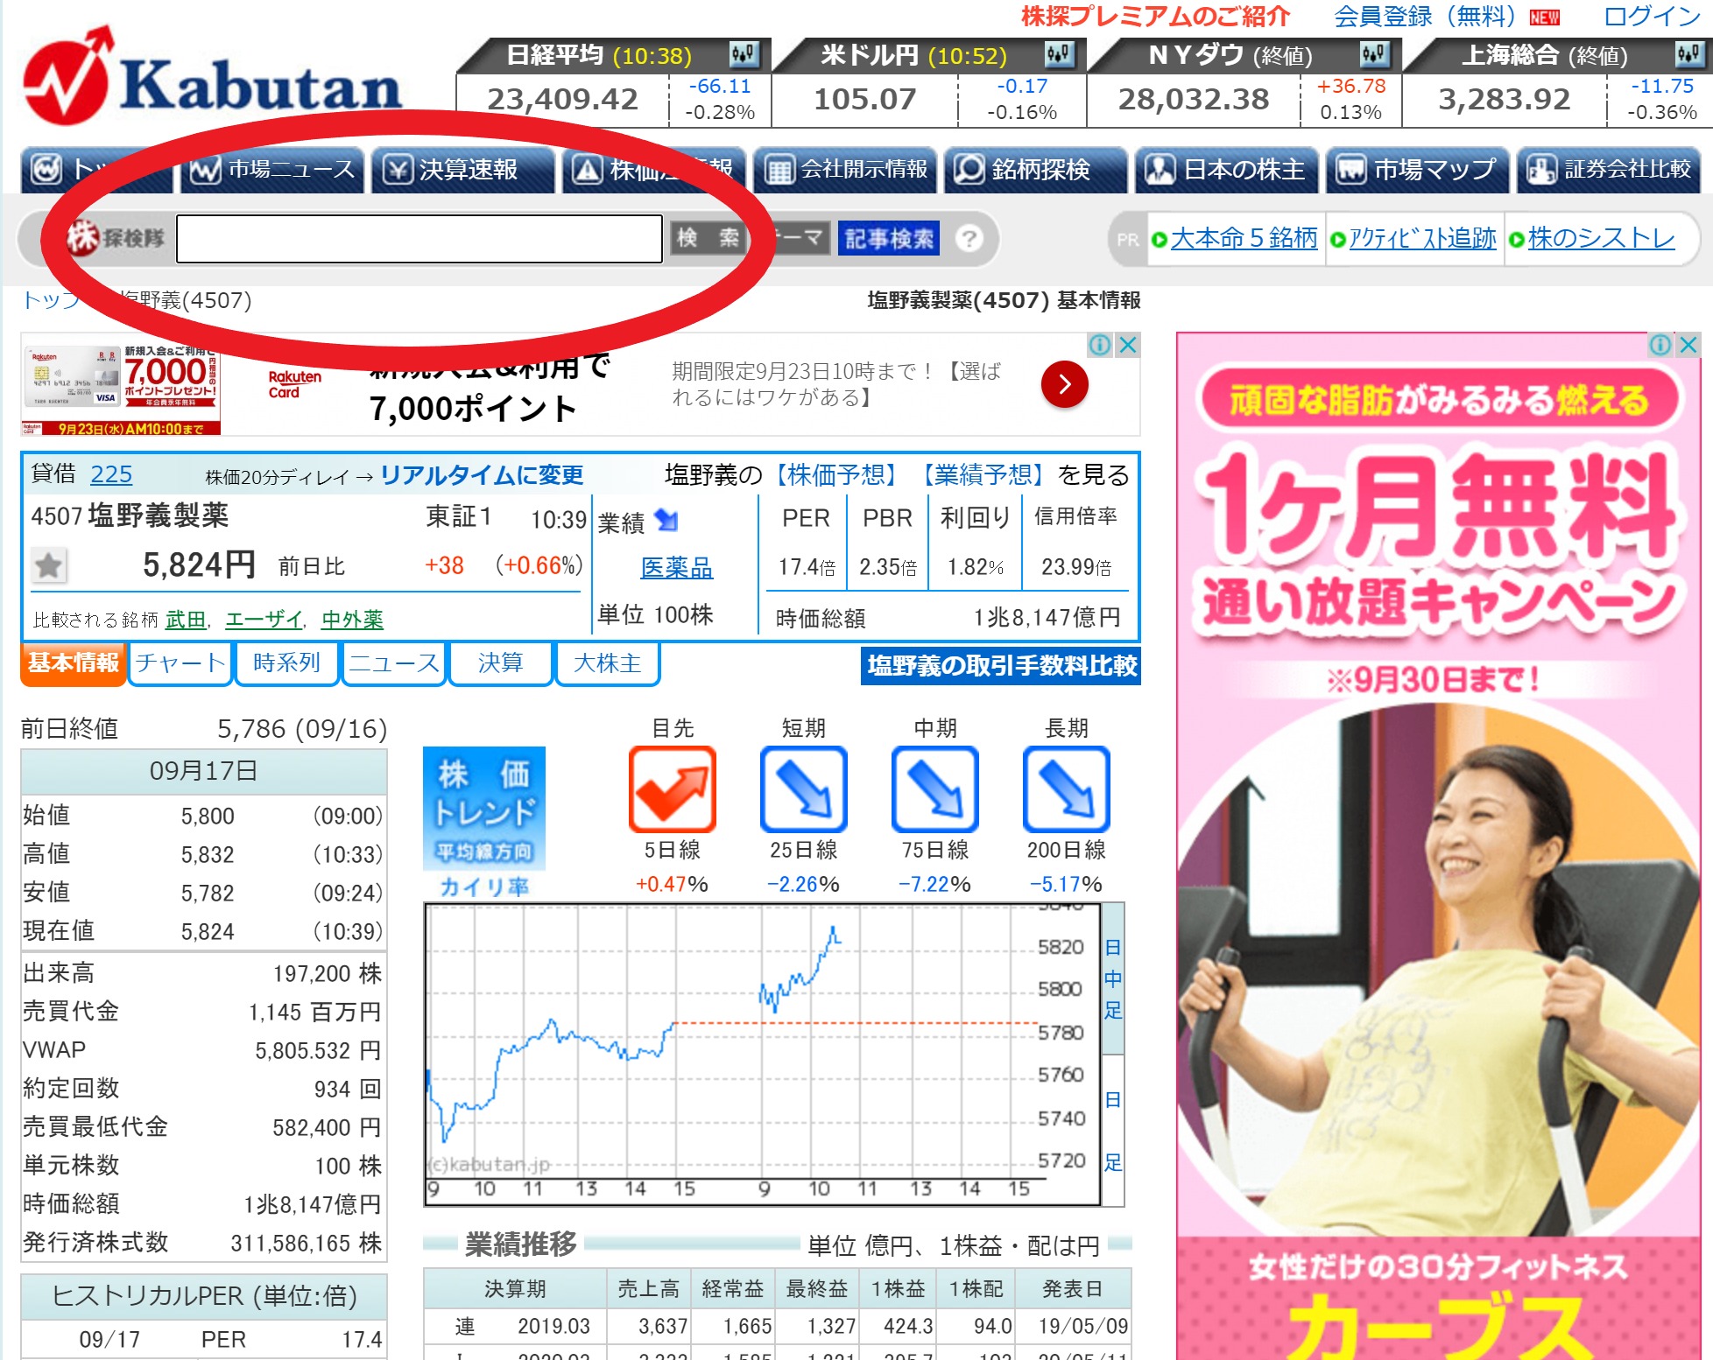Add stock to favorites with star icon
This screenshot has height=1360, width=1713.
(x=48, y=565)
